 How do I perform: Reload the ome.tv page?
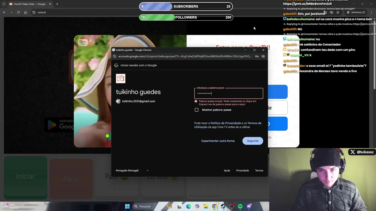(18, 12)
